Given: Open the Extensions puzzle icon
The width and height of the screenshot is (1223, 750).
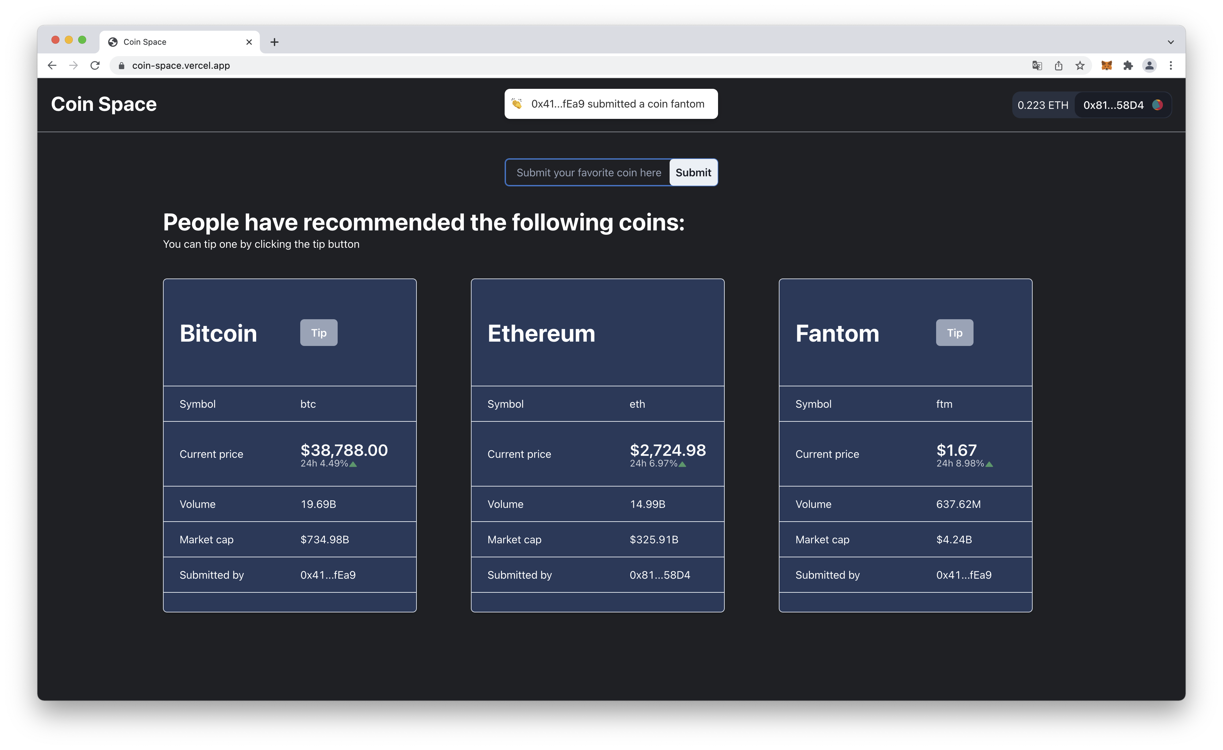Looking at the screenshot, I should [1128, 65].
